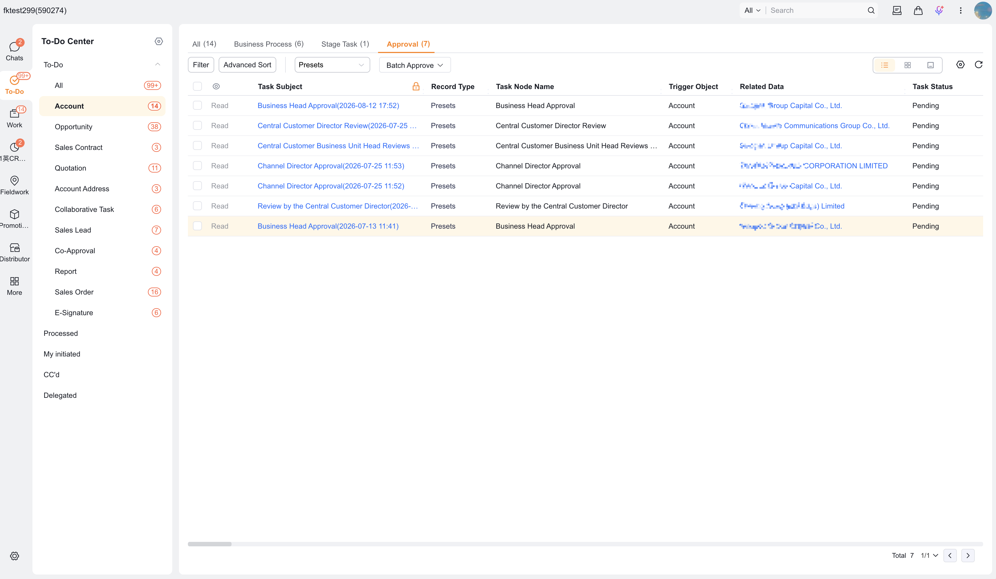Click the lock icon in Task Subject header
The width and height of the screenshot is (996, 579).
pyautogui.click(x=416, y=87)
